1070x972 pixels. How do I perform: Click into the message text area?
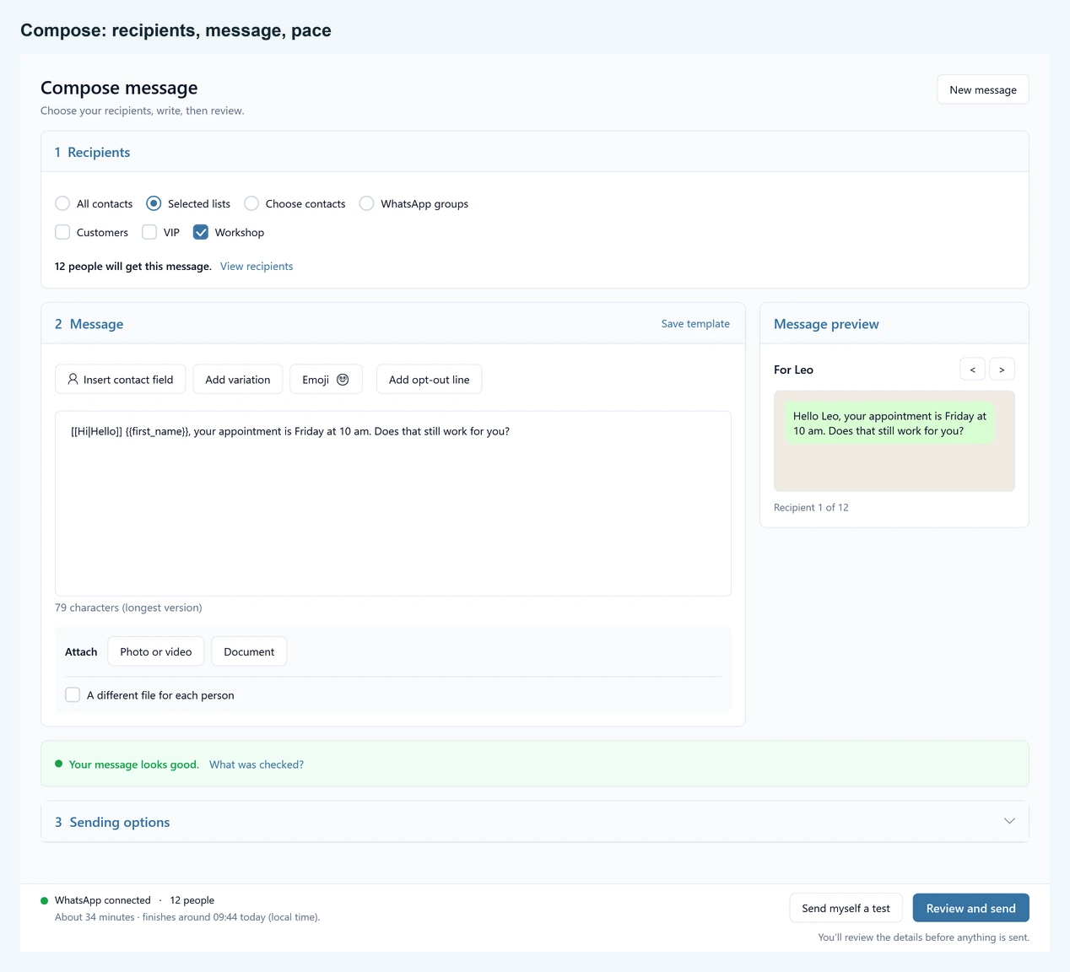click(393, 504)
